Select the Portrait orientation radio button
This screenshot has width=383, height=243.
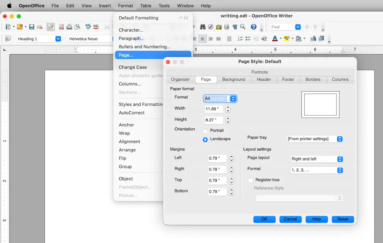coord(205,131)
